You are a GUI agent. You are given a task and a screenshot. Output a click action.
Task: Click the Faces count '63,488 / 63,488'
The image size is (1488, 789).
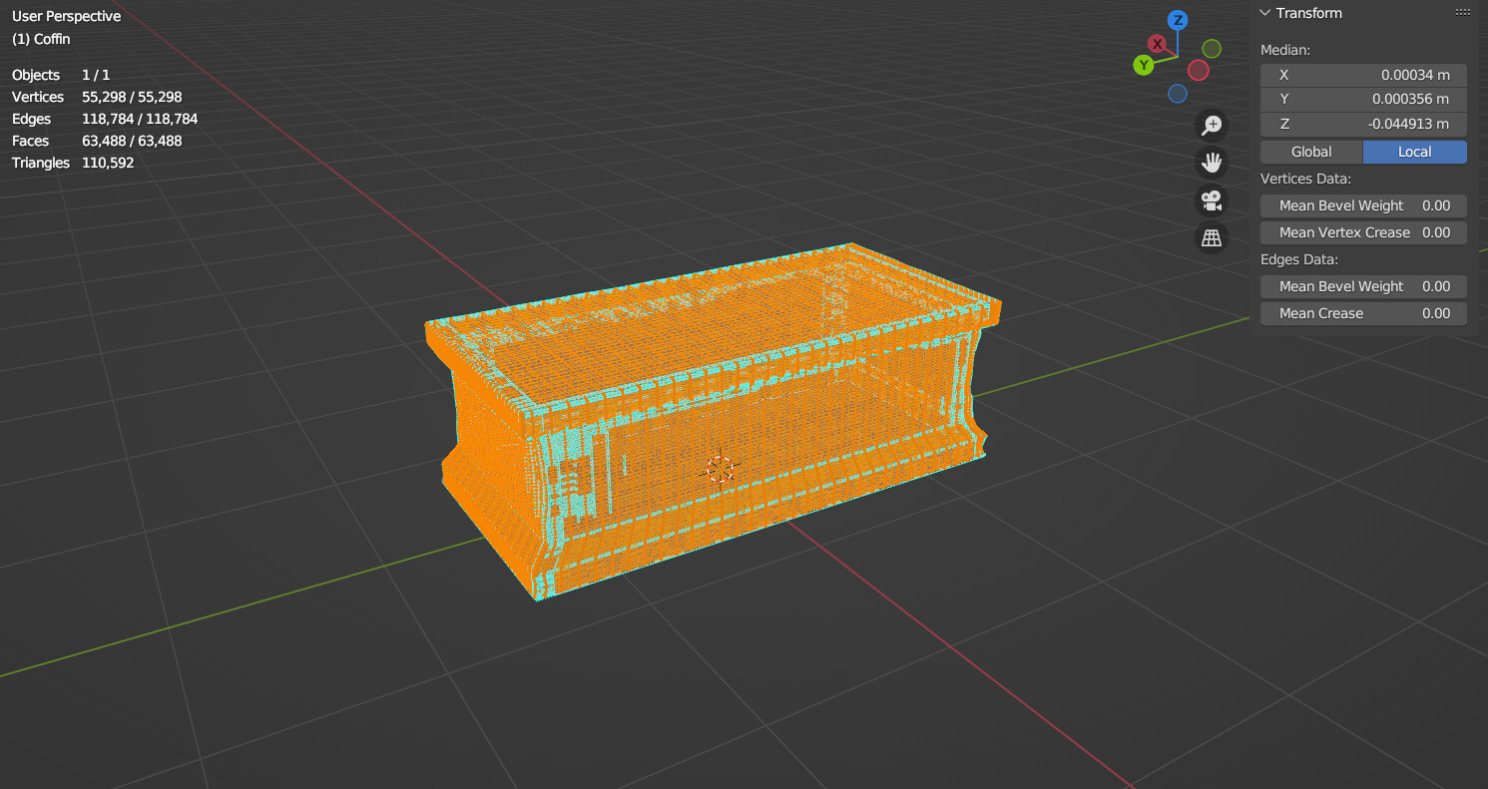click(132, 141)
